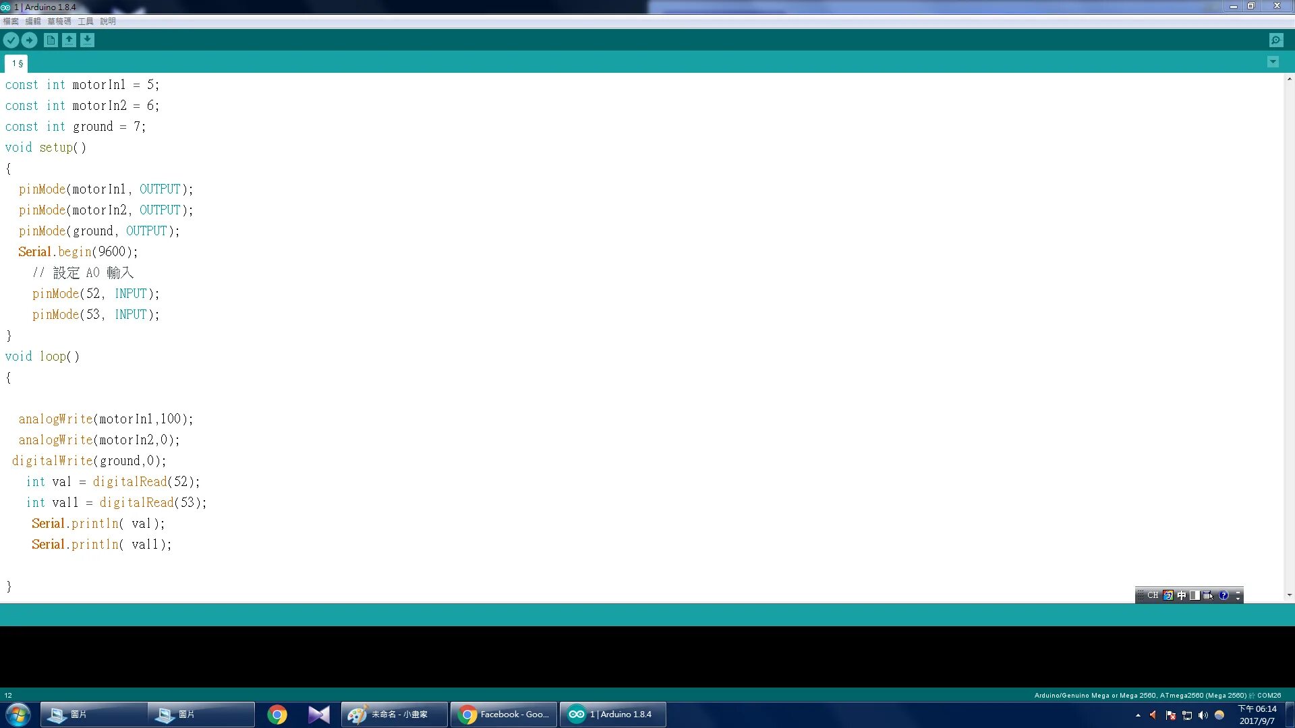
Task: Click the comment line '// 設定 A0 輸入'
Action: 83,273
